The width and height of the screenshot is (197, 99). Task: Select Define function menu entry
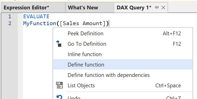[x=123, y=64]
